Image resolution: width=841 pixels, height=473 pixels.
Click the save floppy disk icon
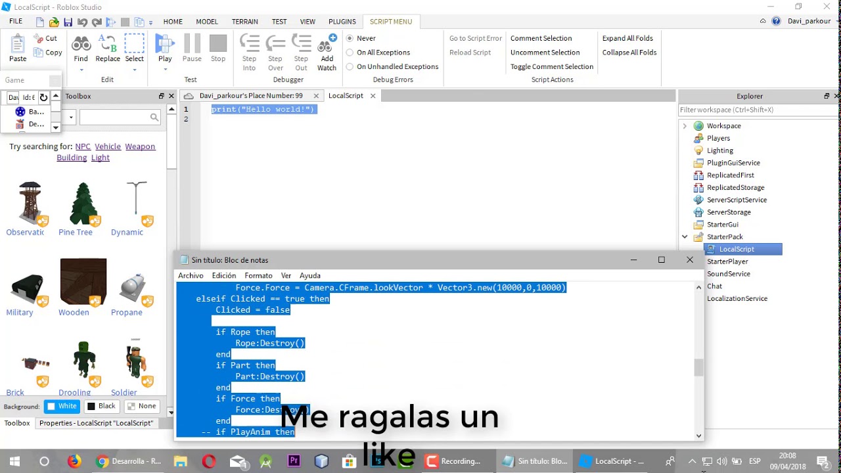coord(68,22)
